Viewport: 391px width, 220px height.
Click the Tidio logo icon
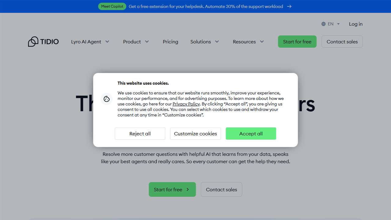[x=33, y=42]
